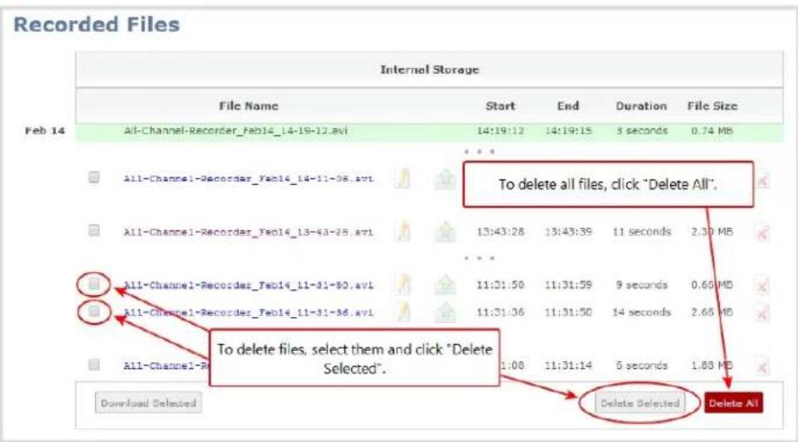Click the X delete icon for the 11-31-36.avi row

click(761, 313)
